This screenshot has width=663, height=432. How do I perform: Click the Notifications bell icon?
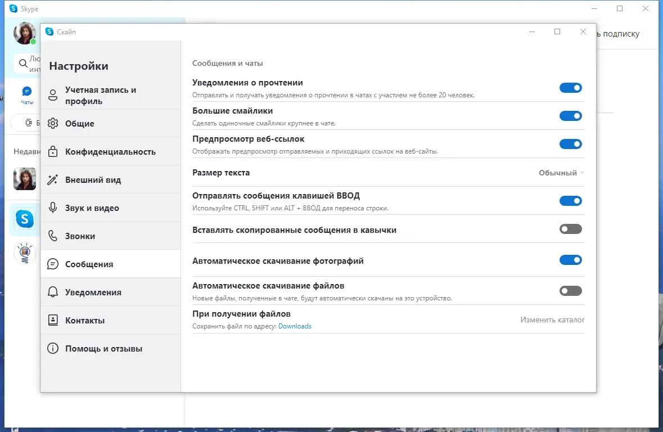[x=53, y=292]
